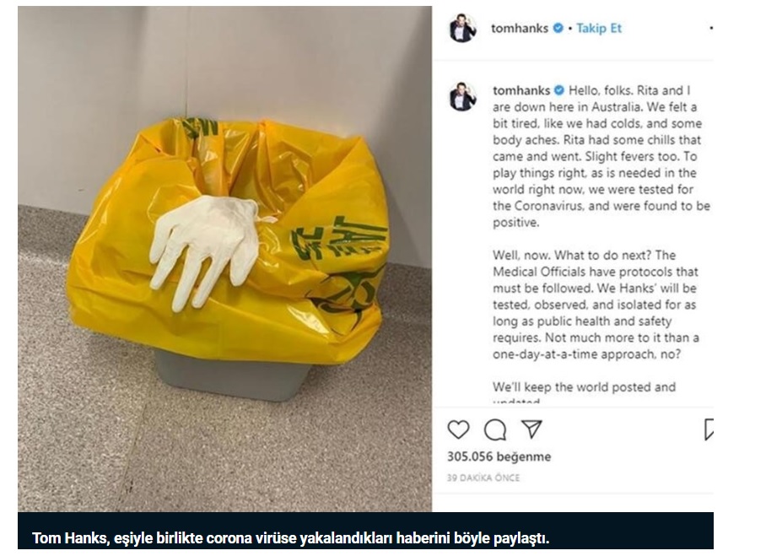
Task: Open comments with the speech bubble icon
Action: [x=495, y=430]
